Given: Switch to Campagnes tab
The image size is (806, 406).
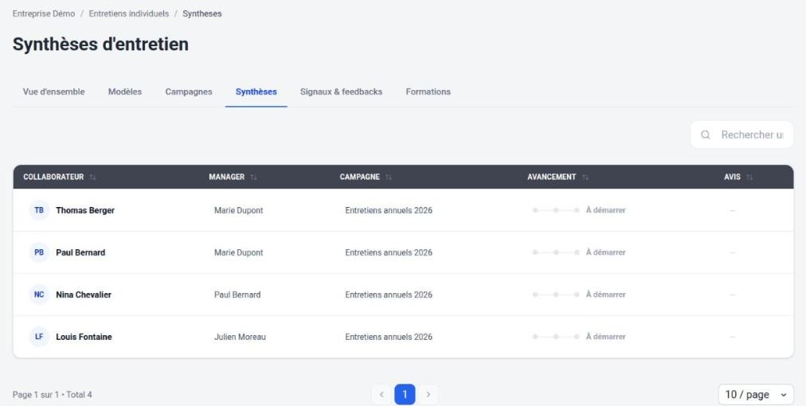Looking at the screenshot, I should [189, 92].
